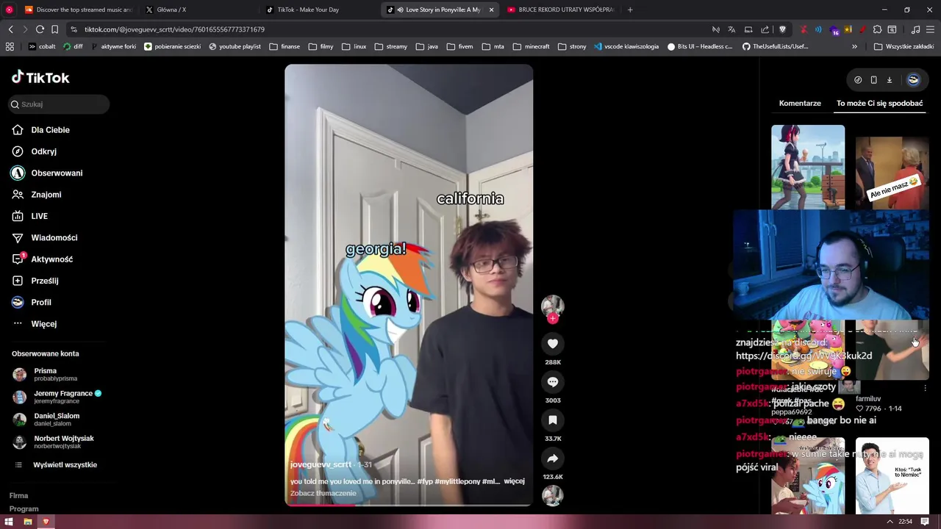941x529 pixels.
Task: Switch to To może Ci się spodobać tab
Action: (x=879, y=104)
